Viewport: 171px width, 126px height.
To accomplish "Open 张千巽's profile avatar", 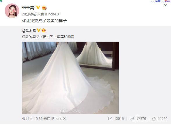I will click(12, 11).
